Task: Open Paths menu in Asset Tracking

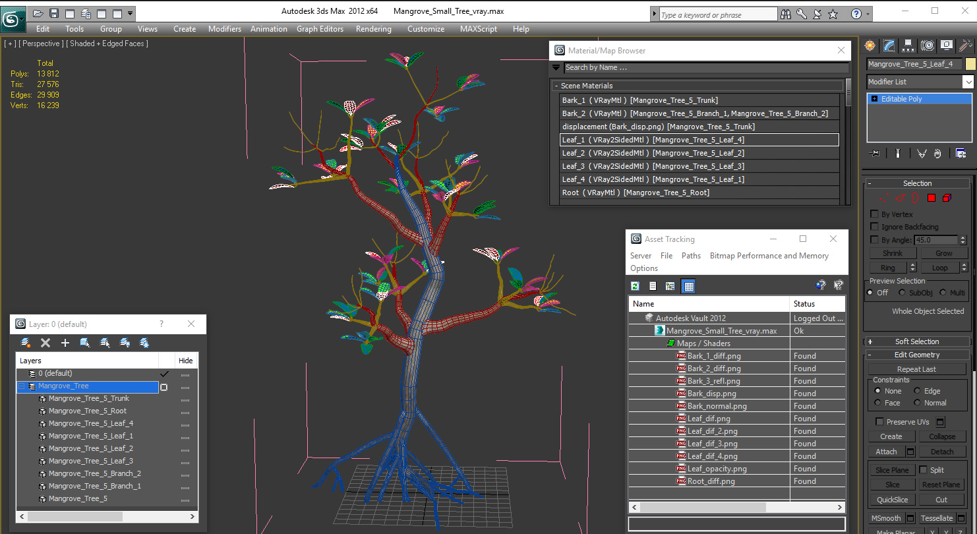Action: tap(691, 256)
